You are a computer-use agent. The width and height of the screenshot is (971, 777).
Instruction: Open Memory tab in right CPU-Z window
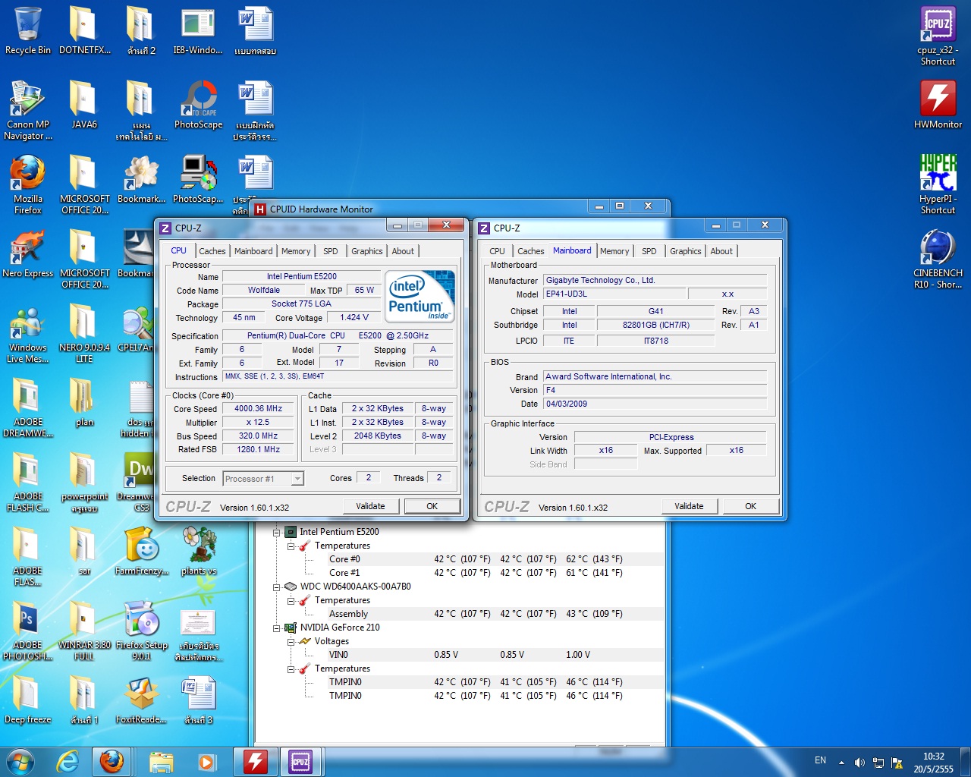pos(614,251)
